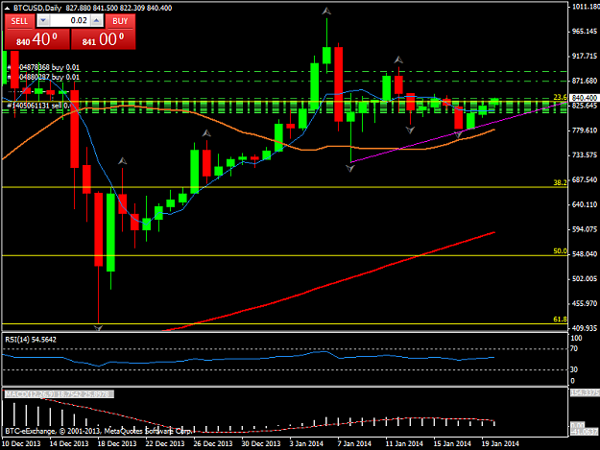Click the 840.400 current price label

tap(584, 98)
